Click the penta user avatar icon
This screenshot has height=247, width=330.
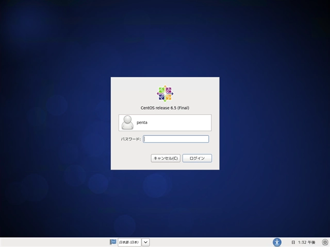click(x=127, y=122)
